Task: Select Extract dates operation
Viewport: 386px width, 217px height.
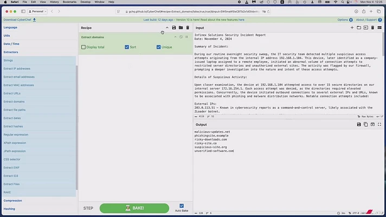Action: click(39, 118)
